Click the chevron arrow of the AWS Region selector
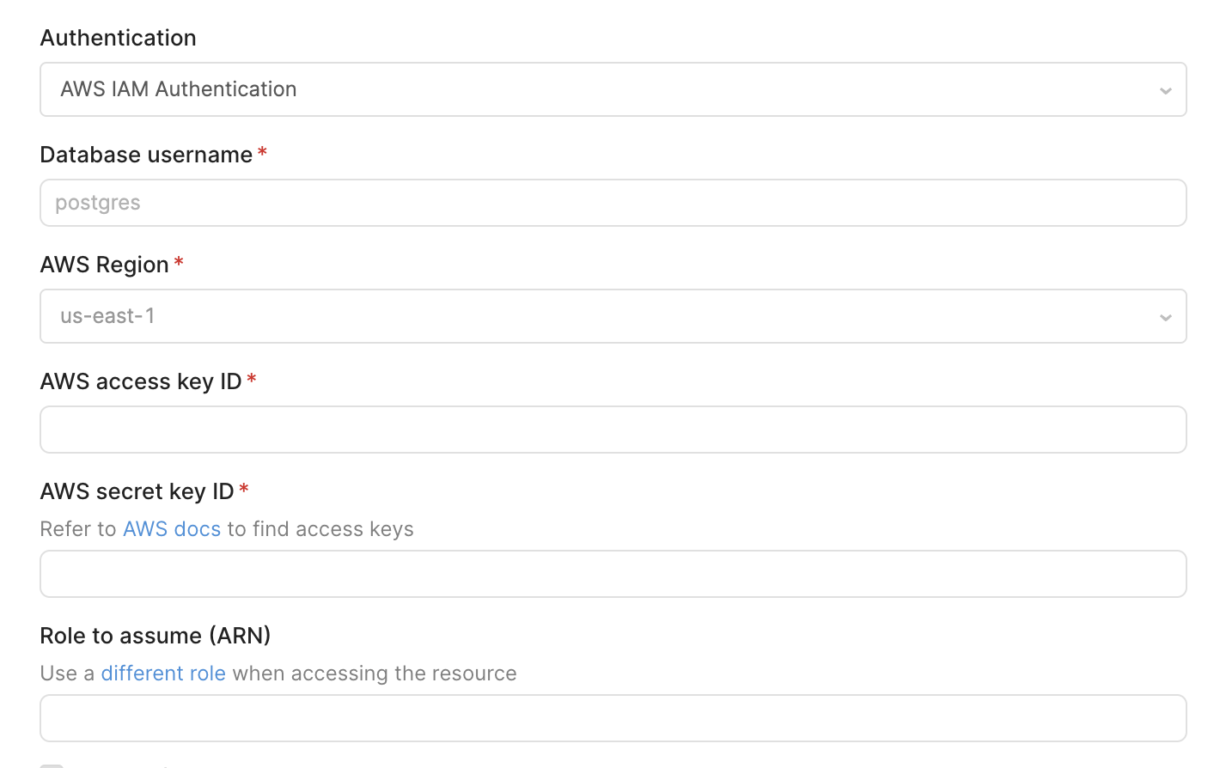1220x768 pixels. pos(1165,317)
